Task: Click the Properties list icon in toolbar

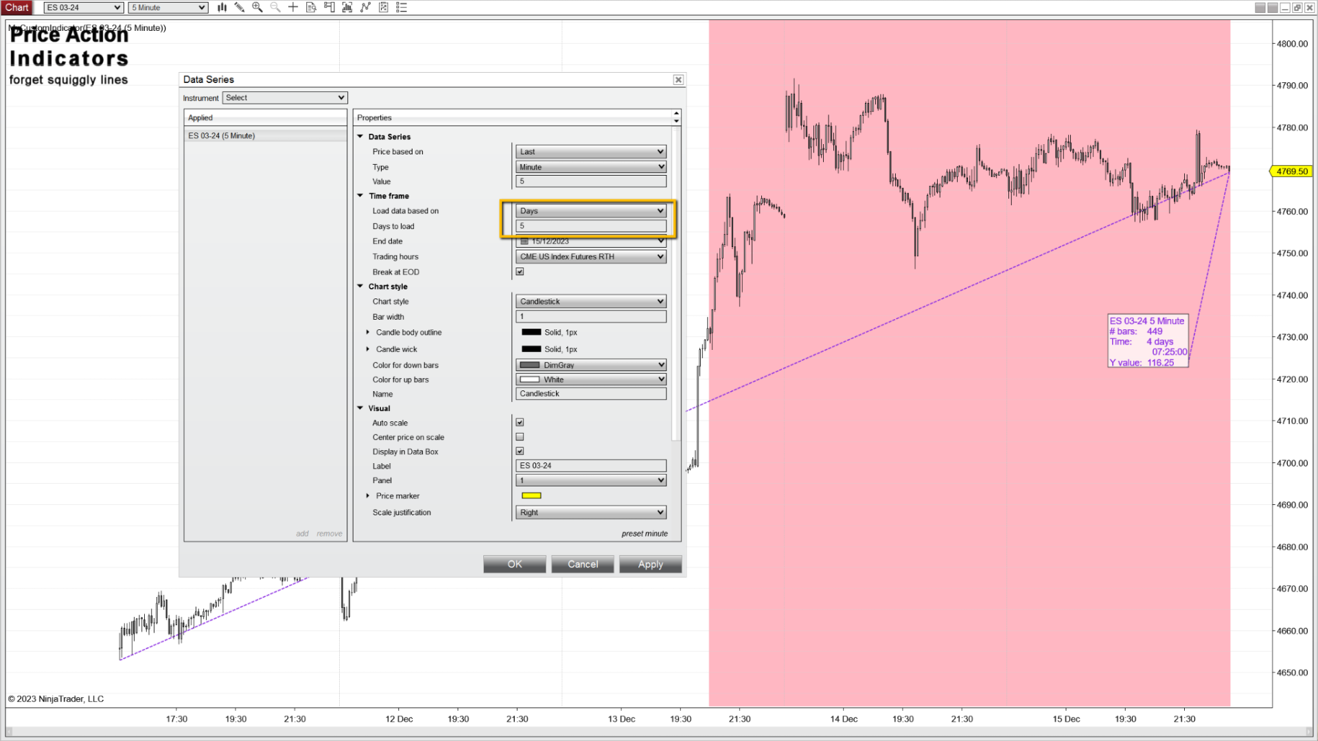Action: 402,8
